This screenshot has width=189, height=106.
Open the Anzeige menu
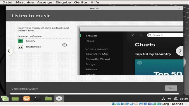[45, 2]
